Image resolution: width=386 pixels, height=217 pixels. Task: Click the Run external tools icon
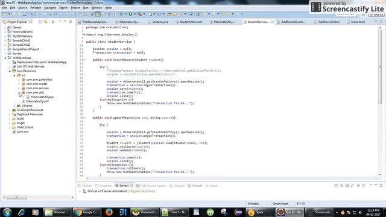[x=139, y=14]
